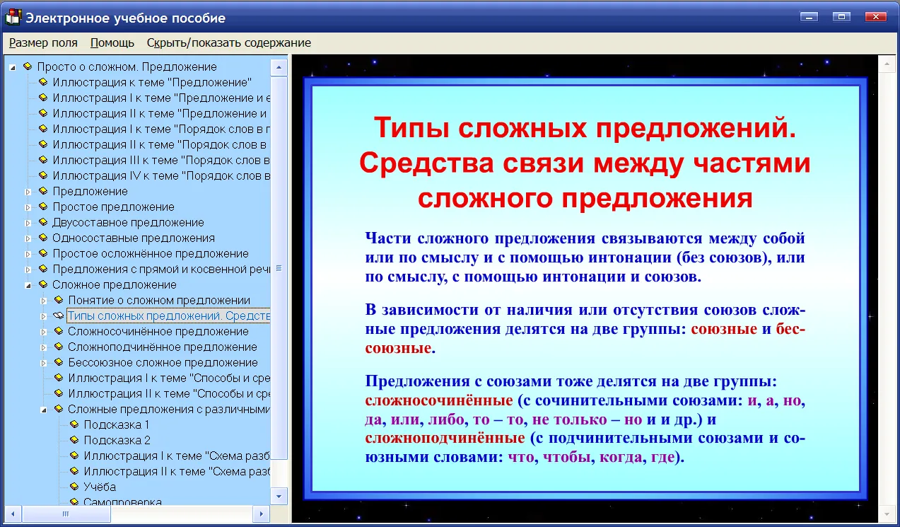Expand the "Простое предложение" node
Screen dimensions: 900x527
pyautogui.click(x=28, y=207)
